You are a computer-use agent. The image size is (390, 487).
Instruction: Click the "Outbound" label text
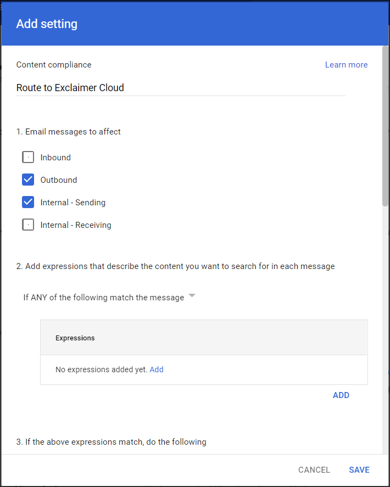(59, 180)
